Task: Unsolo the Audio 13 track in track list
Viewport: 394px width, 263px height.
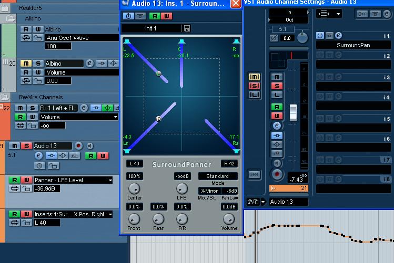Action: [x=26, y=145]
